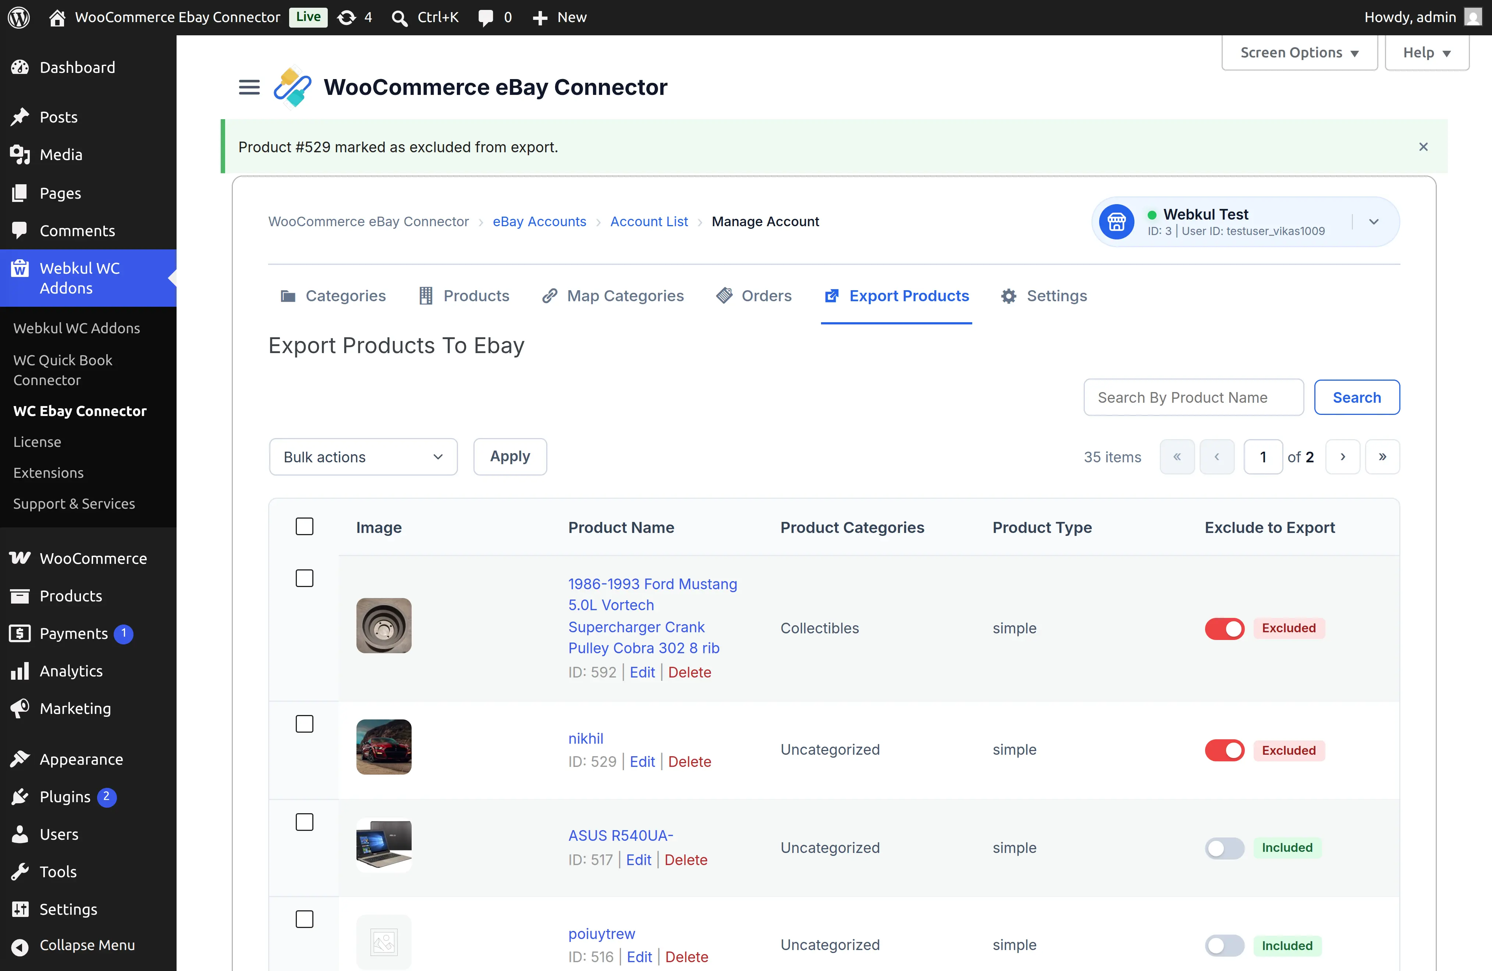Switch to the Categories tab

click(x=333, y=296)
